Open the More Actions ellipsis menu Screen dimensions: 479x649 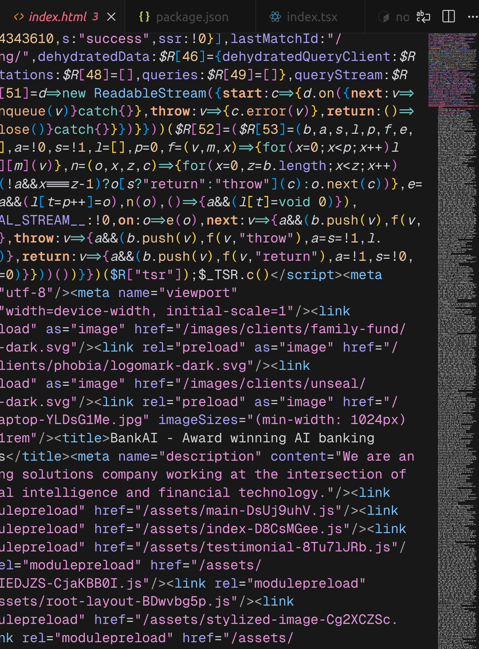[473, 17]
